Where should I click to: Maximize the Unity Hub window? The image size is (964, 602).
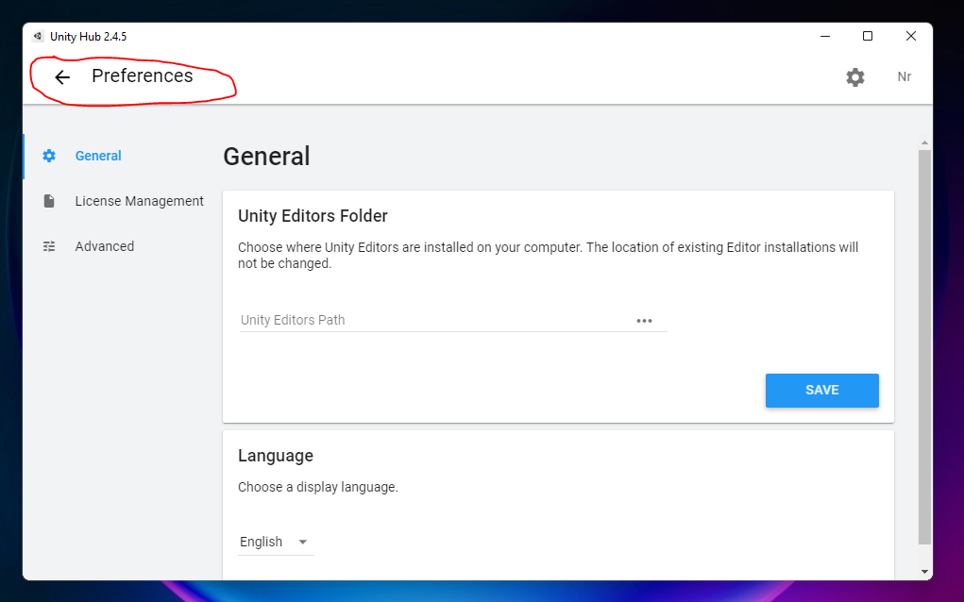(x=868, y=36)
